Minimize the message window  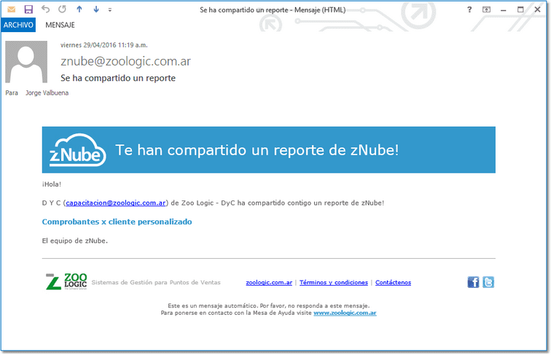[x=503, y=10]
